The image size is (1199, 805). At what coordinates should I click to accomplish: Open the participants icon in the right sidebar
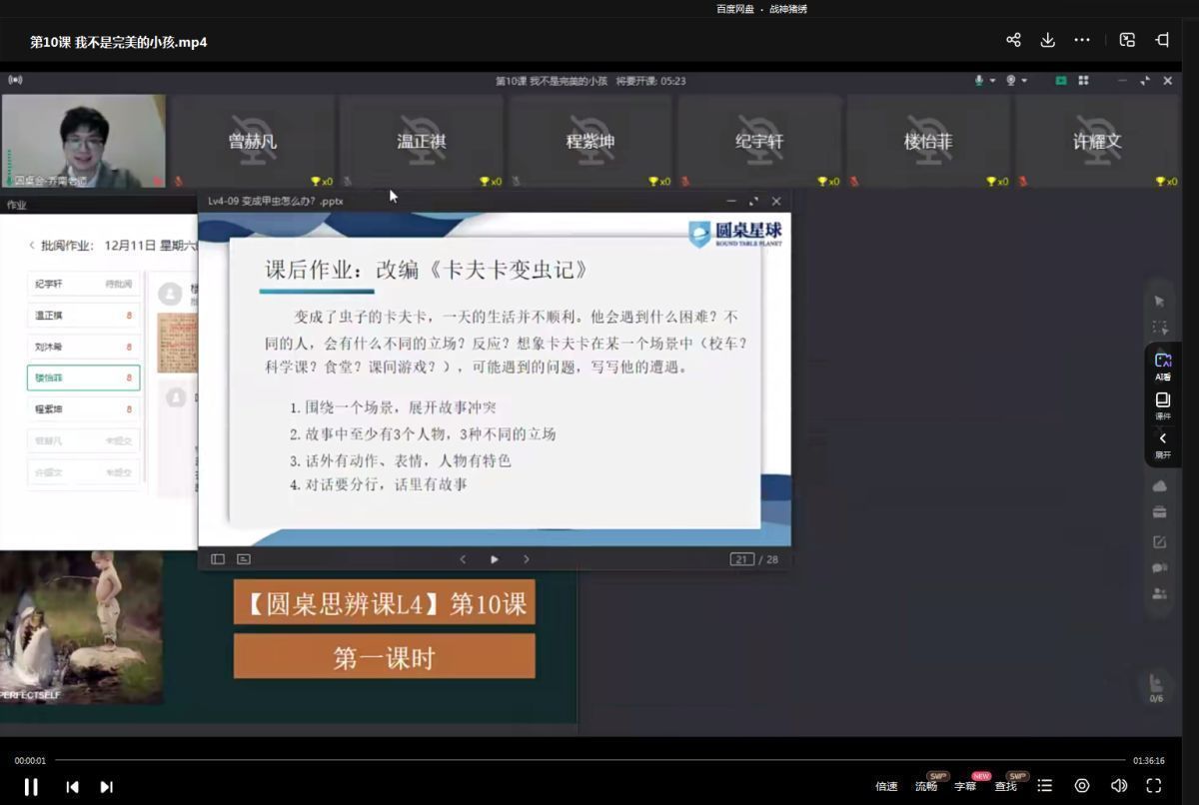pos(1159,593)
